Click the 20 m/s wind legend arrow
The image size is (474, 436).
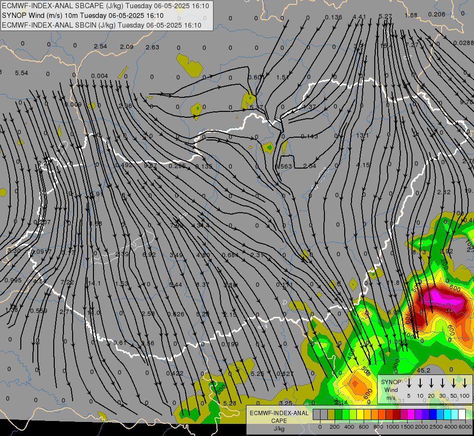coord(431,383)
